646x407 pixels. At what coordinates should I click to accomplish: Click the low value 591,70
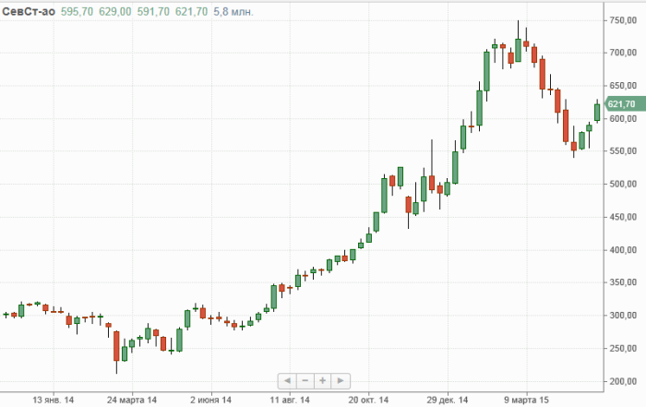click(153, 11)
